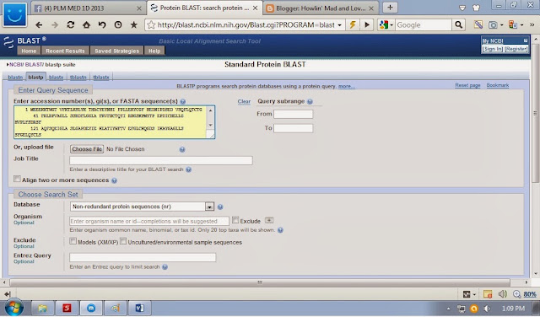Bookmark page via star in address bar

coord(151,24)
